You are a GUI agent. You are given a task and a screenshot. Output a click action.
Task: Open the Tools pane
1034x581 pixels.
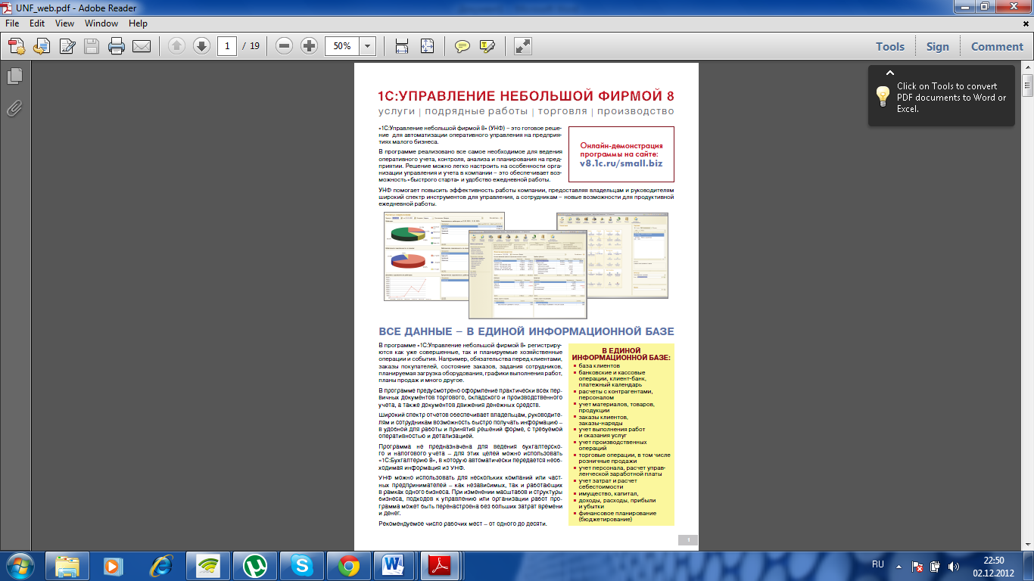click(x=890, y=46)
